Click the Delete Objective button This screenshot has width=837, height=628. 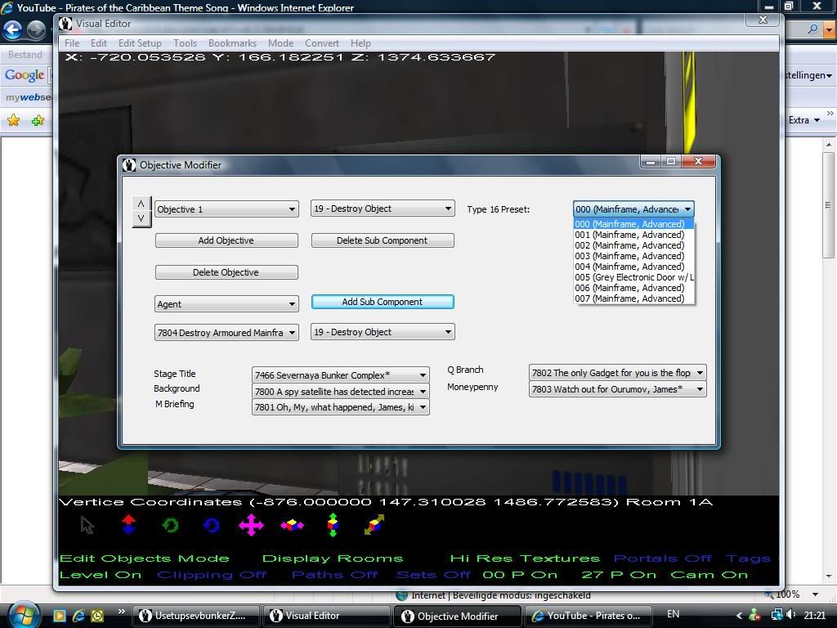point(226,272)
